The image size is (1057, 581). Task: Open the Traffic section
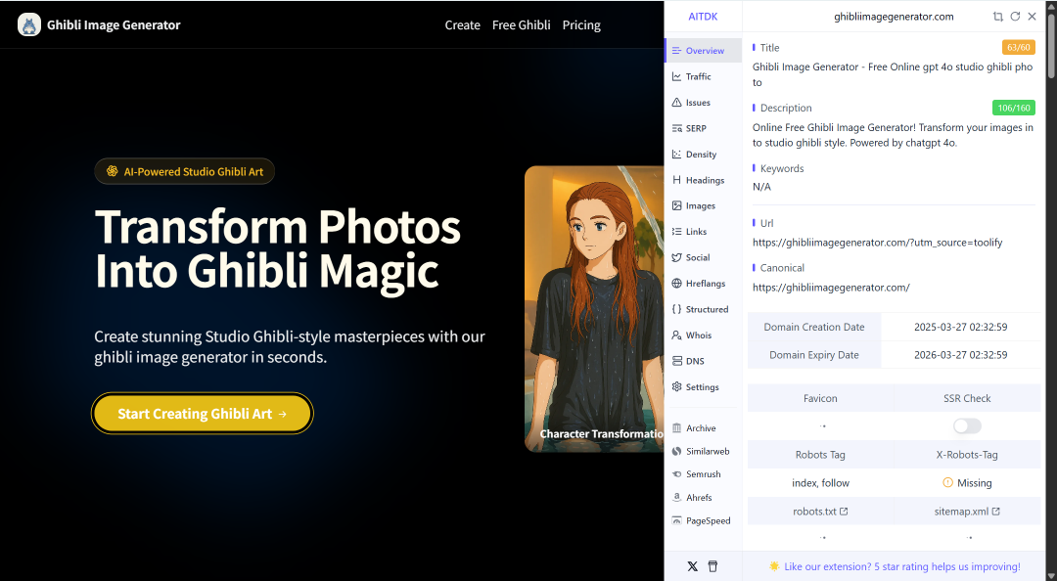click(703, 76)
